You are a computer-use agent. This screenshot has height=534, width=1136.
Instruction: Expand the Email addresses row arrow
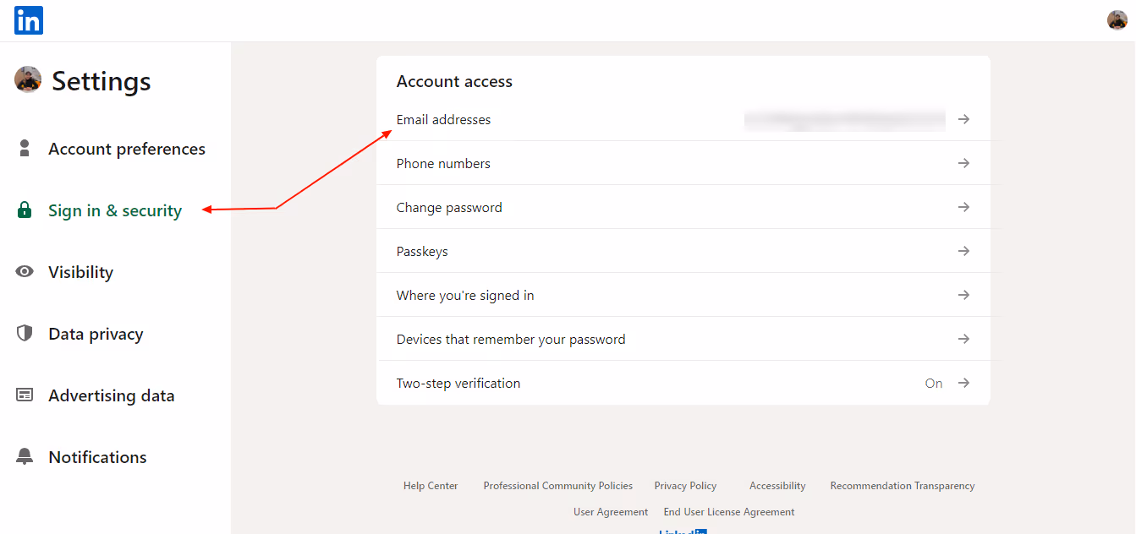coord(963,119)
